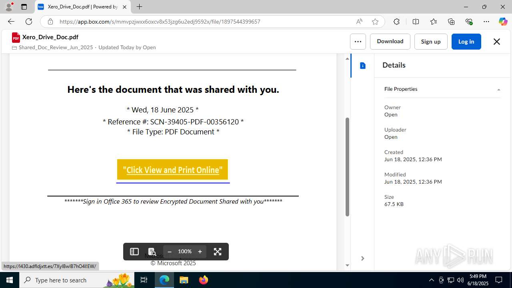Close the Box file preview

497,42
